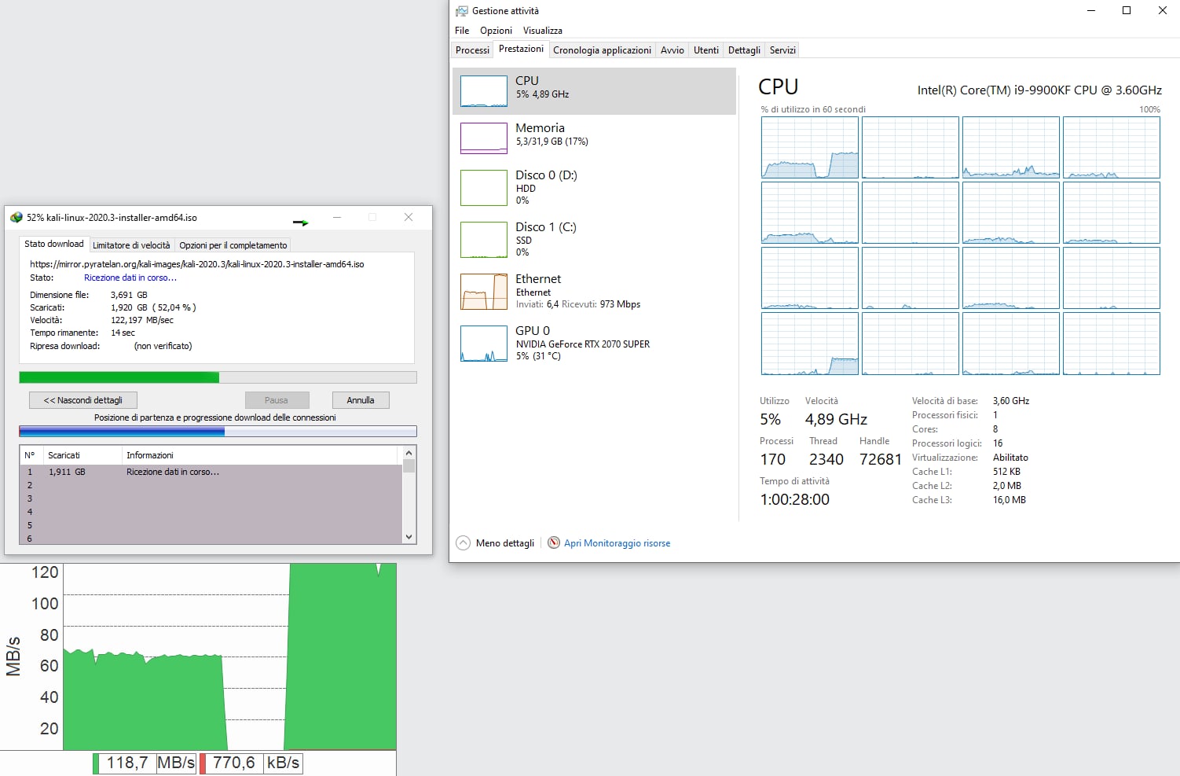Open Disco 0 (D:) HDD performance
This screenshot has width=1180, height=776.
point(483,188)
